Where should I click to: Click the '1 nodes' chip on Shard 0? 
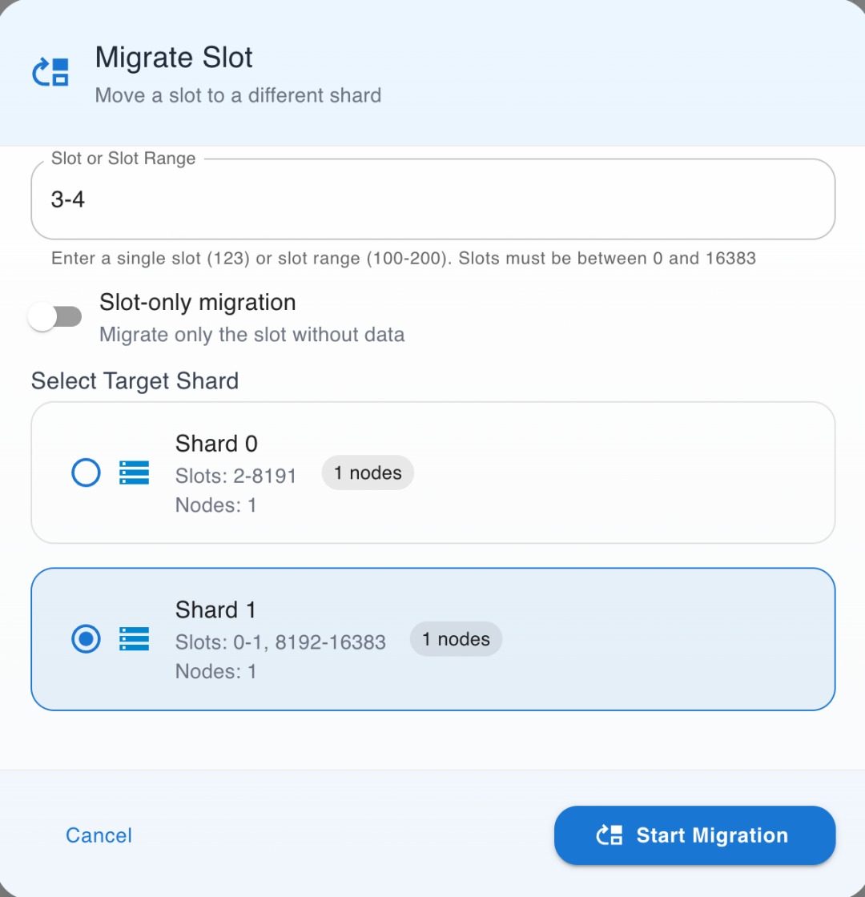[368, 473]
